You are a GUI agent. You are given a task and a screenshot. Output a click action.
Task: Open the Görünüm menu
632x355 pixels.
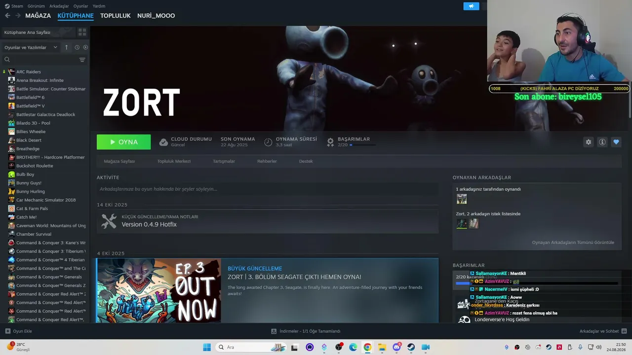[x=36, y=6]
